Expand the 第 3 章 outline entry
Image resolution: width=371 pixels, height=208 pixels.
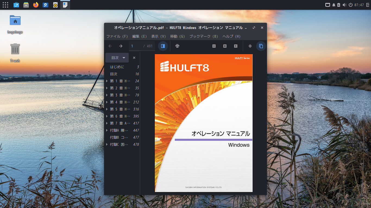107,95
